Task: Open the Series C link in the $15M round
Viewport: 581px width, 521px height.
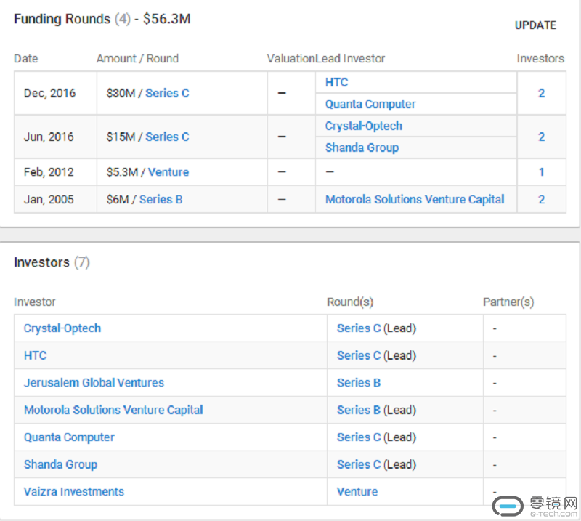Action: pyautogui.click(x=167, y=137)
